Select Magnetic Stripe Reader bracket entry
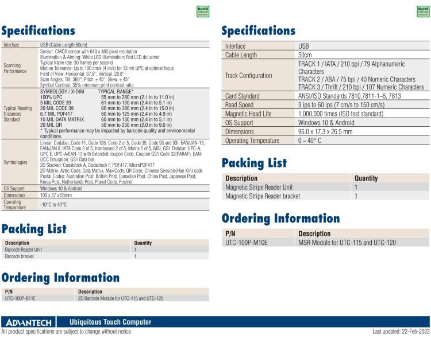This screenshot has height=339, width=431. (x=263, y=196)
